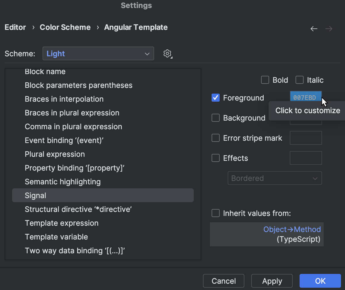Click the back navigation arrow
The width and height of the screenshot is (345, 290).
click(314, 28)
